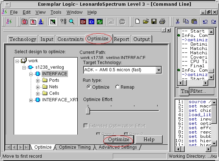219x161 pixels.
Task: Switch to the Constraints tab
Action: pyautogui.click(x=70, y=39)
